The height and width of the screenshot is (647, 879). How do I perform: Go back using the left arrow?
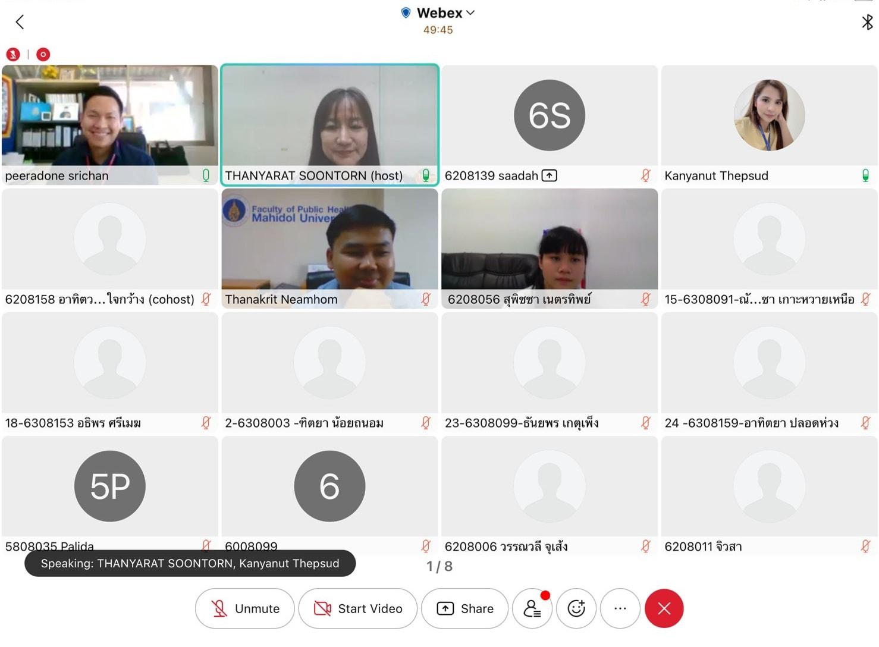(x=20, y=22)
